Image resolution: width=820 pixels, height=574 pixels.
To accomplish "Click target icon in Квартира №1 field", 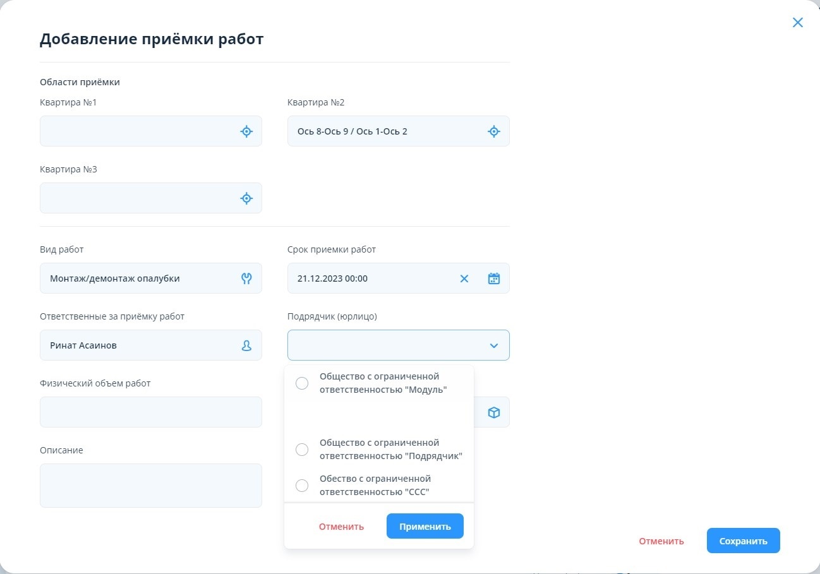I will click(246, 131).
